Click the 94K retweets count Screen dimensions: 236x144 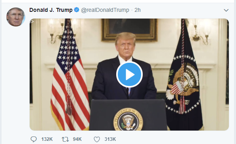77,139
